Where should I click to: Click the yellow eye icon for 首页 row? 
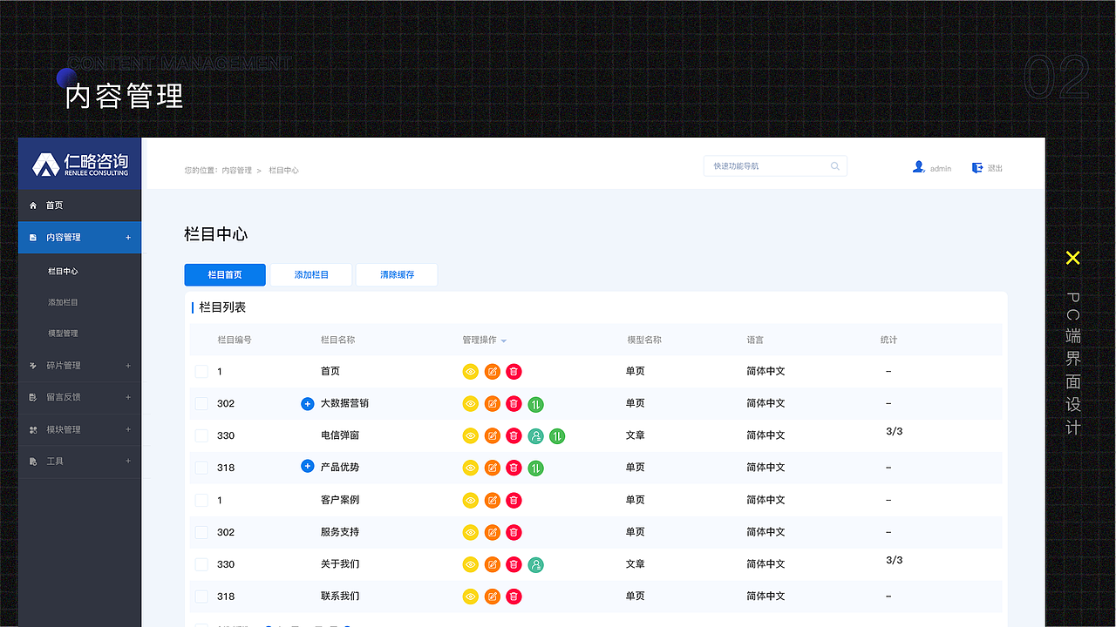click(x=471, y=372)
